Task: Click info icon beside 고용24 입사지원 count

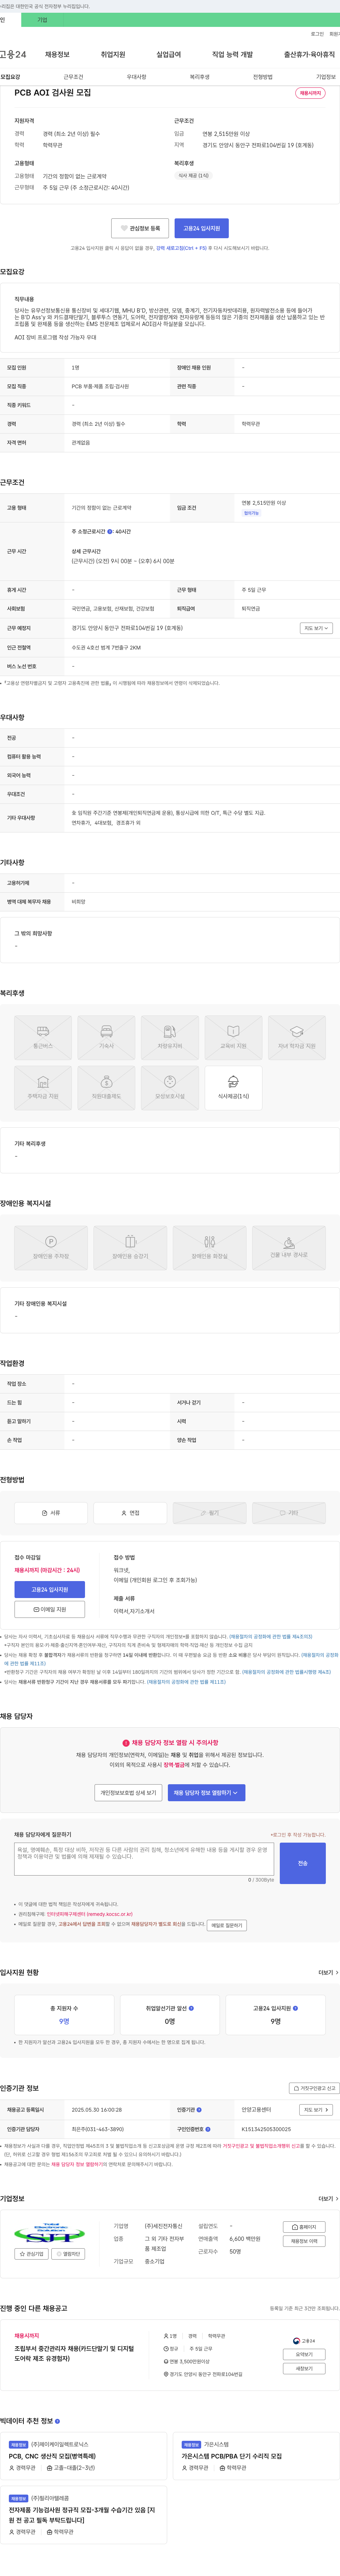Action: (295, 2008)
